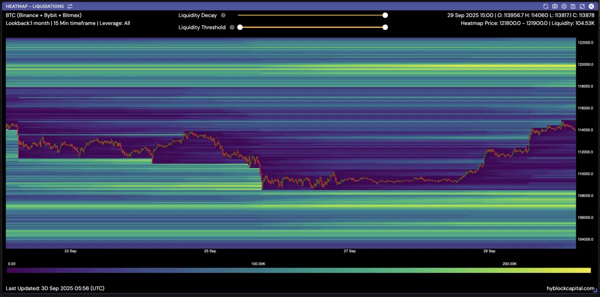600x297 pixels.
Task: Click the heatmap color scale bar
Action: click(299, 270)
